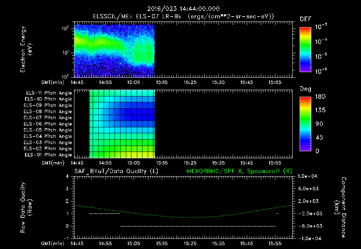Click the GMT(min) label of the bottom plot
This screenshot has width=361, height=249.
coord(53,243)
